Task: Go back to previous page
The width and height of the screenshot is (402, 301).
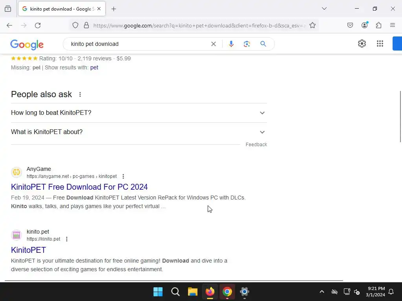Action: [9, 25]
